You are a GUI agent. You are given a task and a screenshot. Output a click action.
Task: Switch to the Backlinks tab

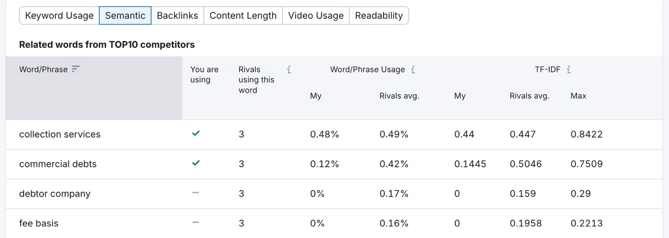177,16
